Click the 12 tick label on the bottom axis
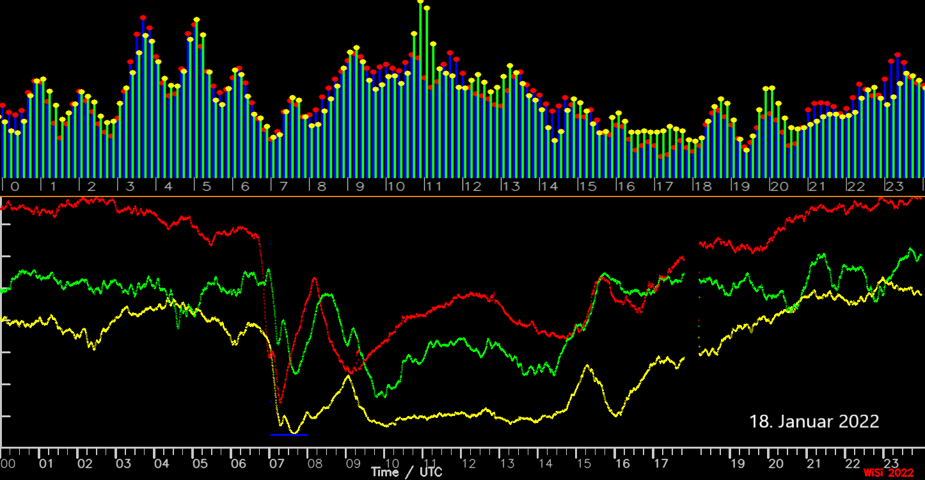Image resolution: width=925 pixels, height=480 pixels. [469, 463]
